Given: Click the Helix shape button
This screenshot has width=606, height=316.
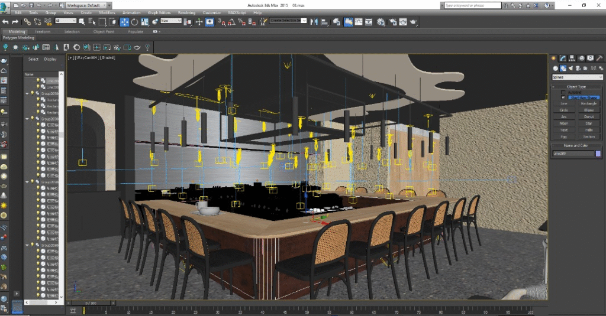Looking at the screenshot, I should tap(588, 130).
